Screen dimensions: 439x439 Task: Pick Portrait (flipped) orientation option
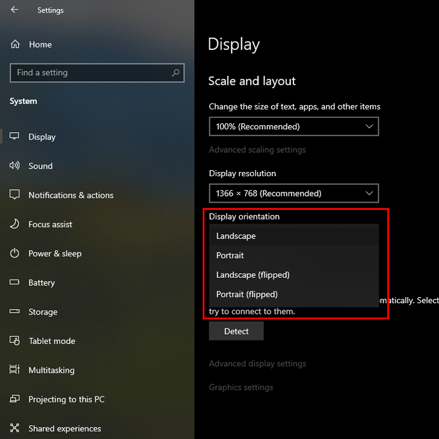pos(247,295)
